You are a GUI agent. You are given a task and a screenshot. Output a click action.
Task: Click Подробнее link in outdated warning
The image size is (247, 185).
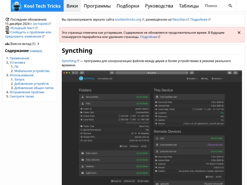coord(150,37)
